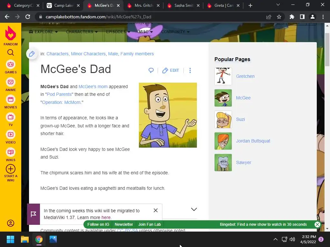Open Movies section in Fandom sidebar

pyautogui.click(x=11, y=102)
